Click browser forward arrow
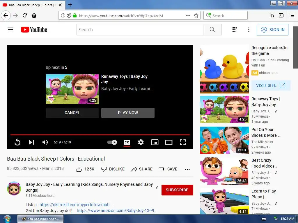This screenshot has width=298, height=223. pos(15,15)
